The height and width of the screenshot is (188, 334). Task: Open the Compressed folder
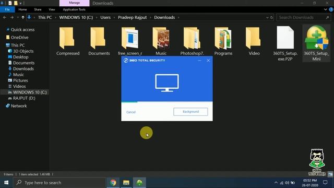[x=68, y=42]
